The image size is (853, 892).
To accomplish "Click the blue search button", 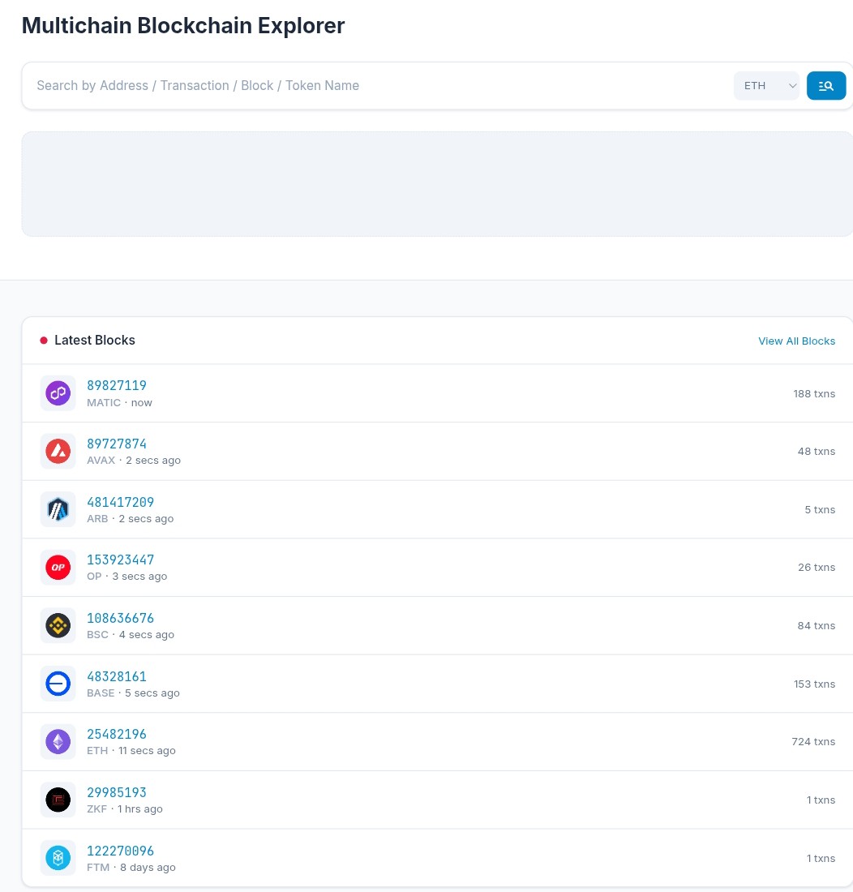I will click(x=826, y=86).
